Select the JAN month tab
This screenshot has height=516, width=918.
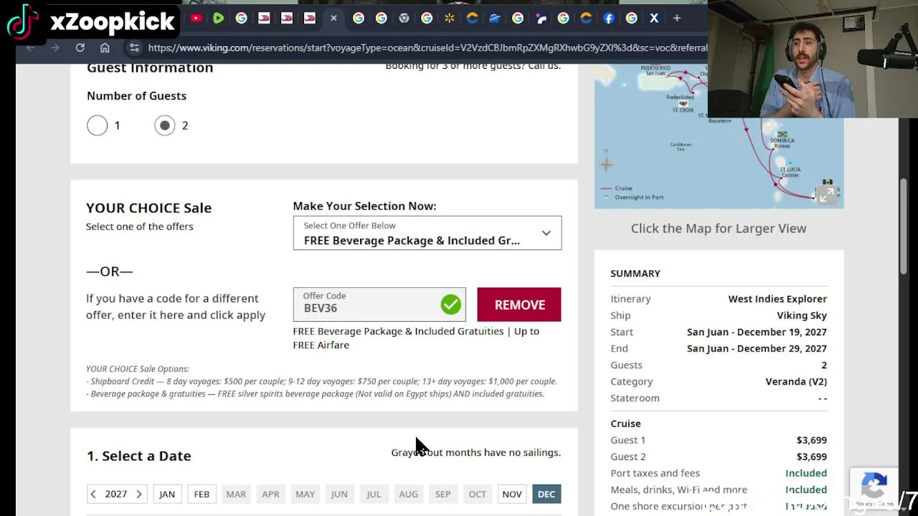tap(167, 494)
